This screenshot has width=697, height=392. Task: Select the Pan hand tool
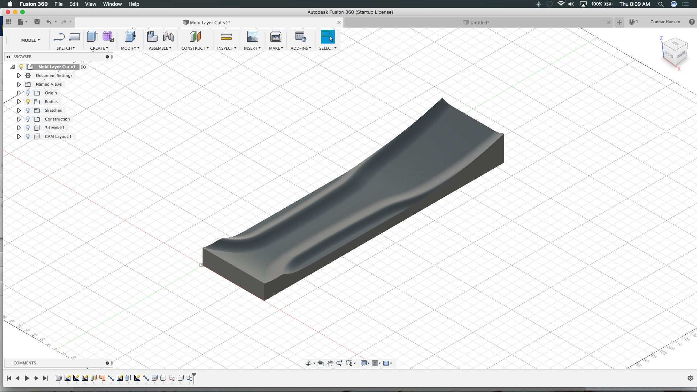pos(330,363)
